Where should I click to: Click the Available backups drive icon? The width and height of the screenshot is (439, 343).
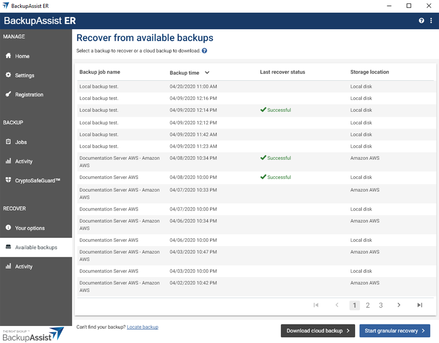[8, 247]
